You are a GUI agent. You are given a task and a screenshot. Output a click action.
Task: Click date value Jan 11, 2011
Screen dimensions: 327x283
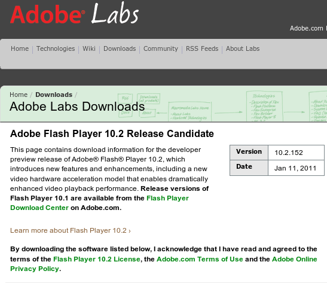pos(295,168)
